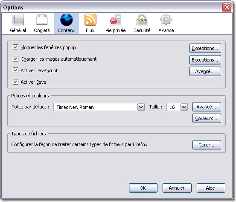
Task: Uncheck Bloquer les fenêtres popup
Action: [15, 47]
